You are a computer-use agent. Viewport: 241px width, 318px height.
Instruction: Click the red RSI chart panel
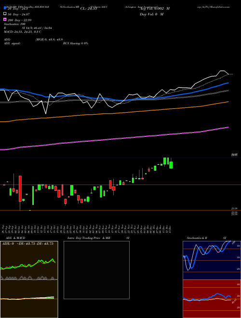pyautogui.click(x=212, y=299)
